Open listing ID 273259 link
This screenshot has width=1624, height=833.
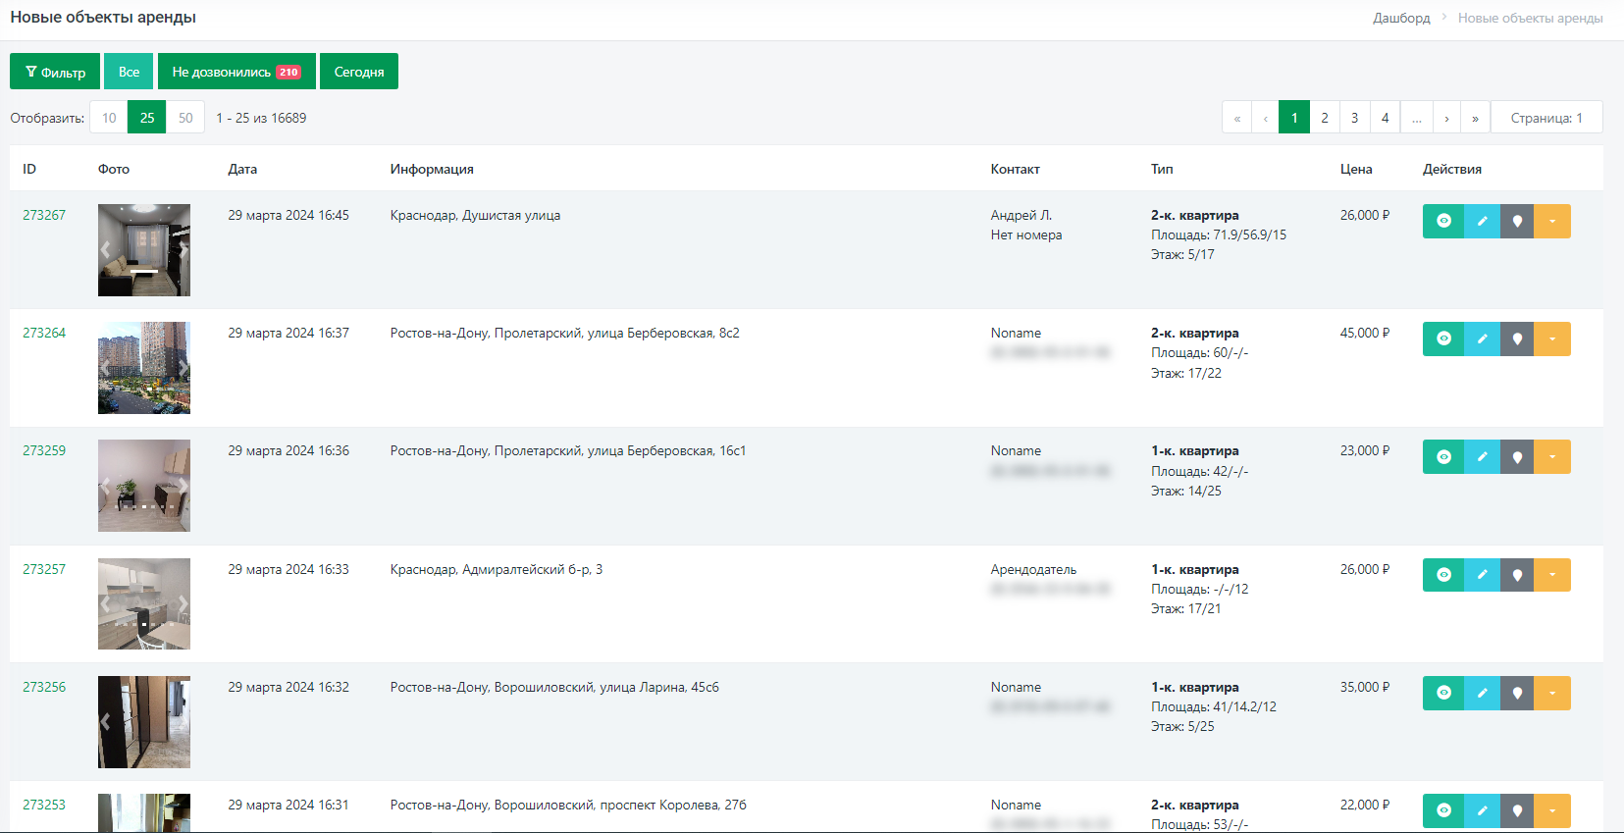click(x=44, y=450)
